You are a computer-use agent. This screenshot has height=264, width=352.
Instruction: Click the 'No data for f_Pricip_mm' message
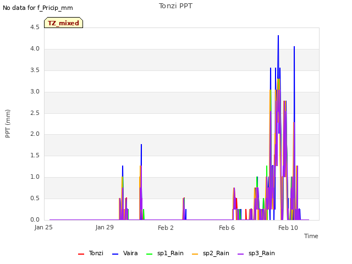click(x=38, y=8)
